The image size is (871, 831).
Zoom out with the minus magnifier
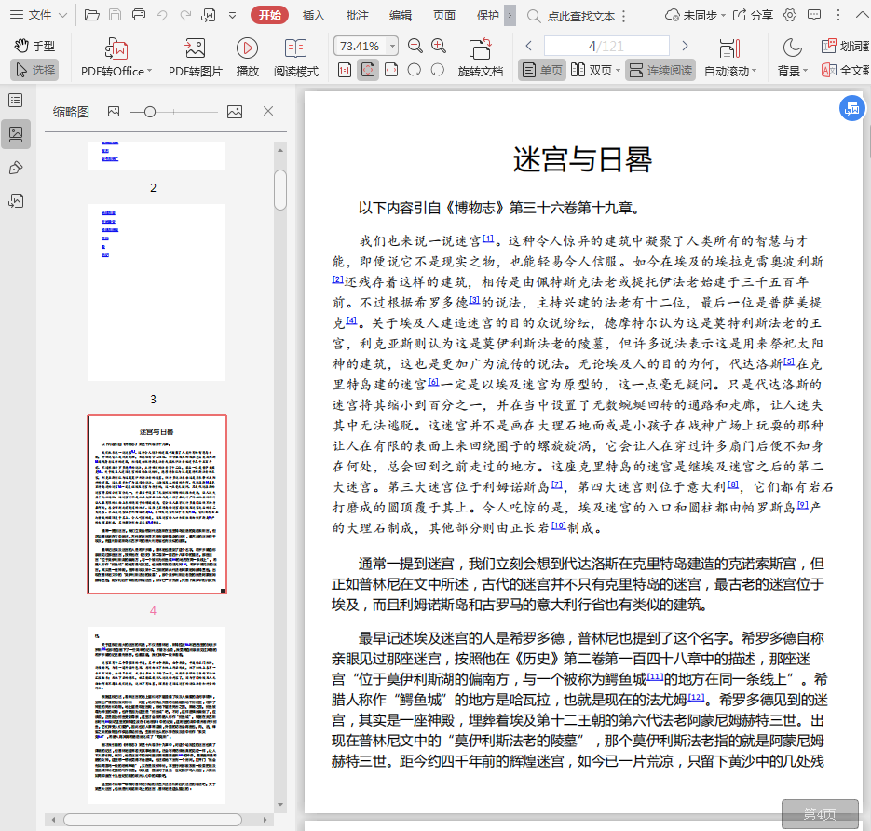click(x=415, y=46)
